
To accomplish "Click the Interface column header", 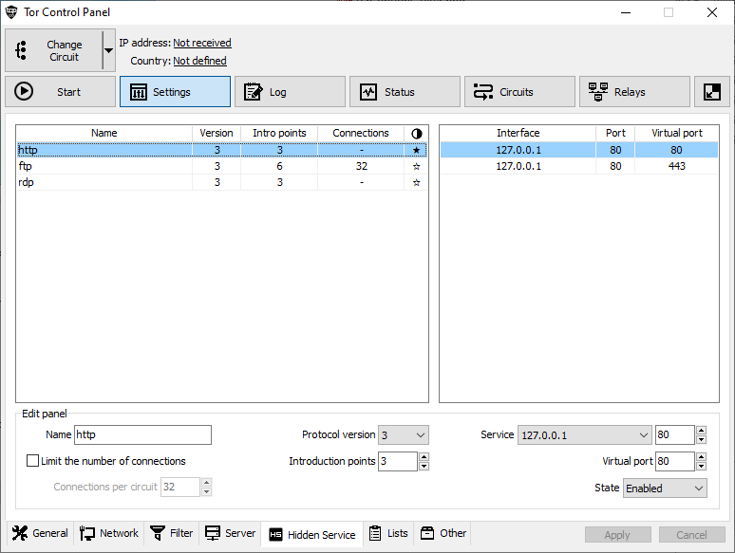I will point(518,133).
